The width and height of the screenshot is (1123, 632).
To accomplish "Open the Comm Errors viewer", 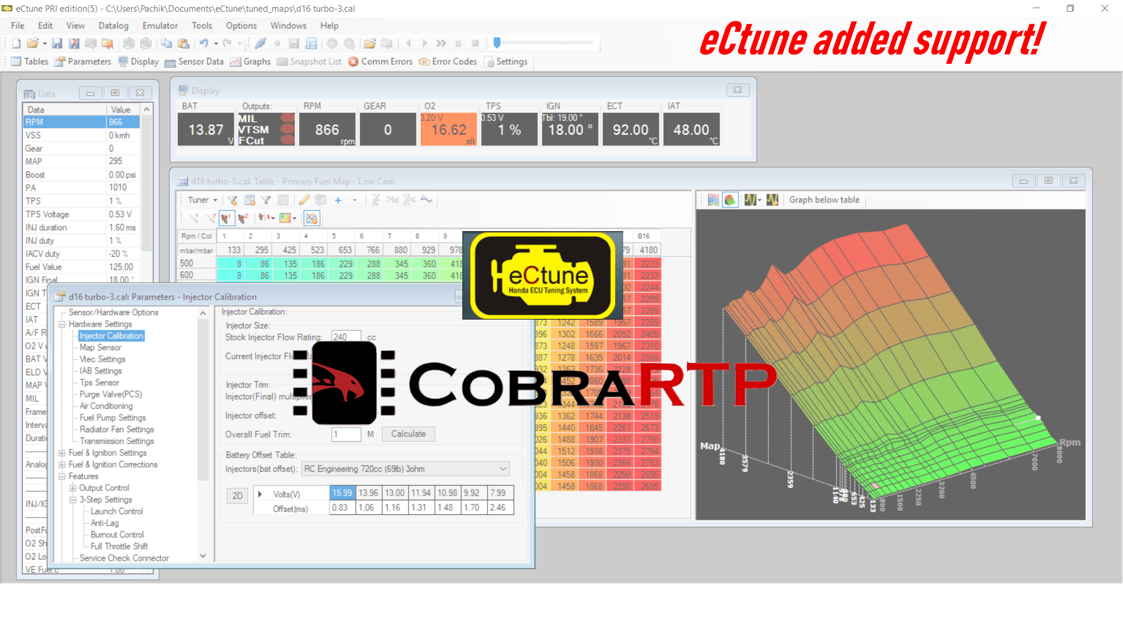I will 380,61.
